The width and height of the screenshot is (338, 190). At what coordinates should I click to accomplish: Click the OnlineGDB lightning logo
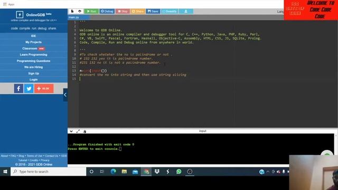point(20,15)
